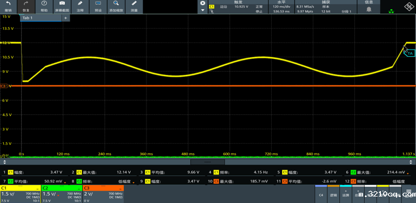The width and height of the screenshot is (416, 203).
Task: Click the C2 vertical scale 1.5 V/ value
Action: click(x=49, y=194)
